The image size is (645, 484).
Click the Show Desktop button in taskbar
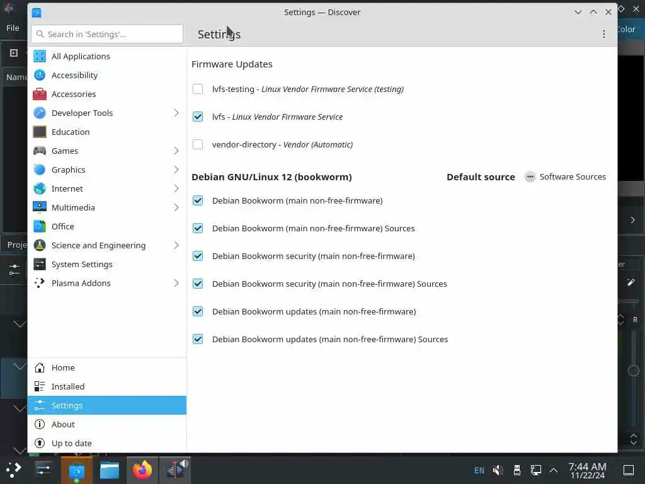(x=629, y=470)
